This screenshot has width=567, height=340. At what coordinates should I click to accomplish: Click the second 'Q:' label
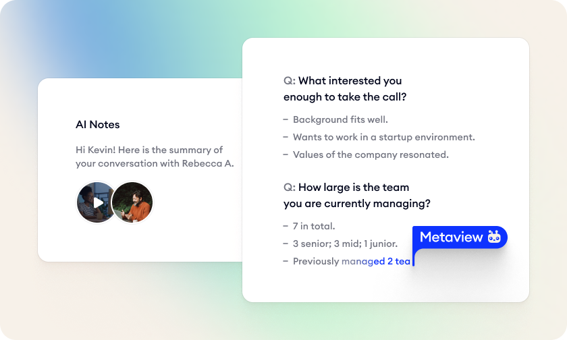[289, 187]
